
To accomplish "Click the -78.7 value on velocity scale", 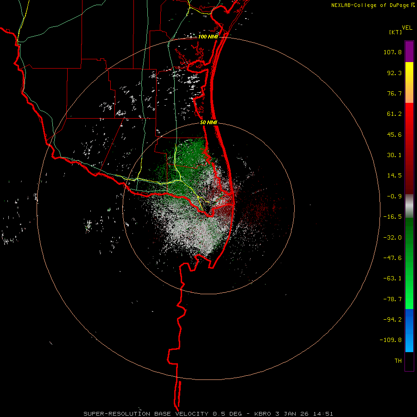I will tap(392, 299).
